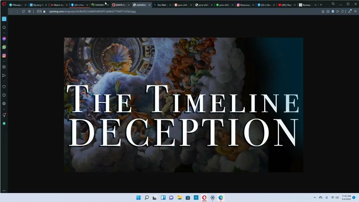Close the active 2d4685d0 image tab
The height and width of the screenshot is (202, 359).
[x=149, y=5]
